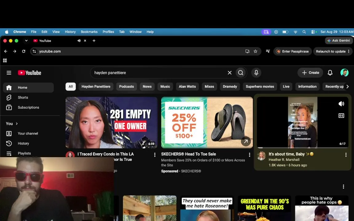Click the menu bar play-circle icon
The width and height of the screenshot is (354, 221).
pyautogui.click(x=276, y=32)
